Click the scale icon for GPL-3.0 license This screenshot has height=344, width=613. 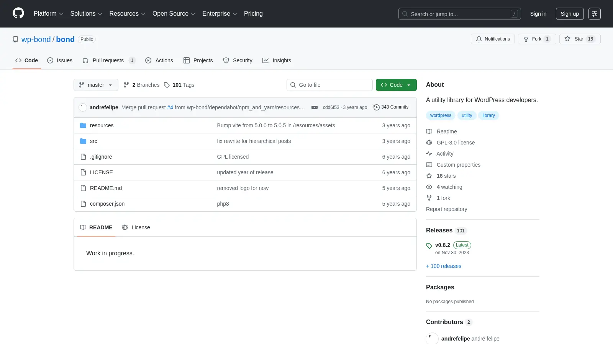pyautogui.click(x=429, y=143)
